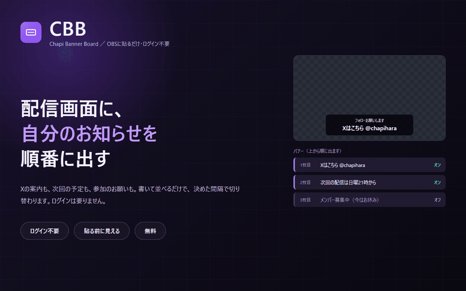The image size is (466, 291).
Task: Select the 1枚目 banner row label
Action: pos(305,165)
